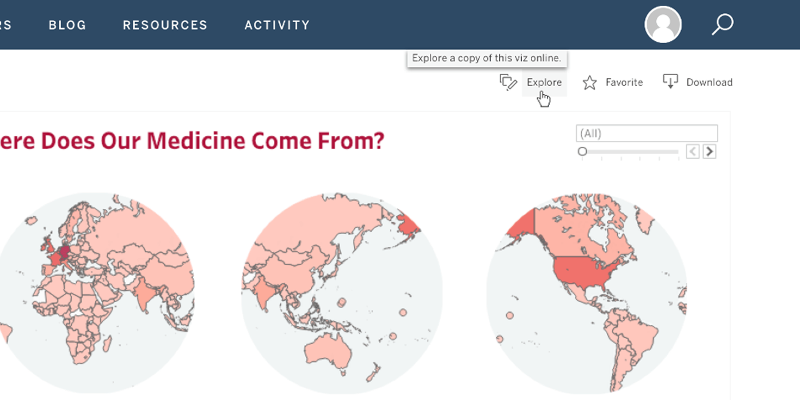Viewport: 800px width, 400px height.
Task: Click the filter slider handle
Action: (582, 151)
